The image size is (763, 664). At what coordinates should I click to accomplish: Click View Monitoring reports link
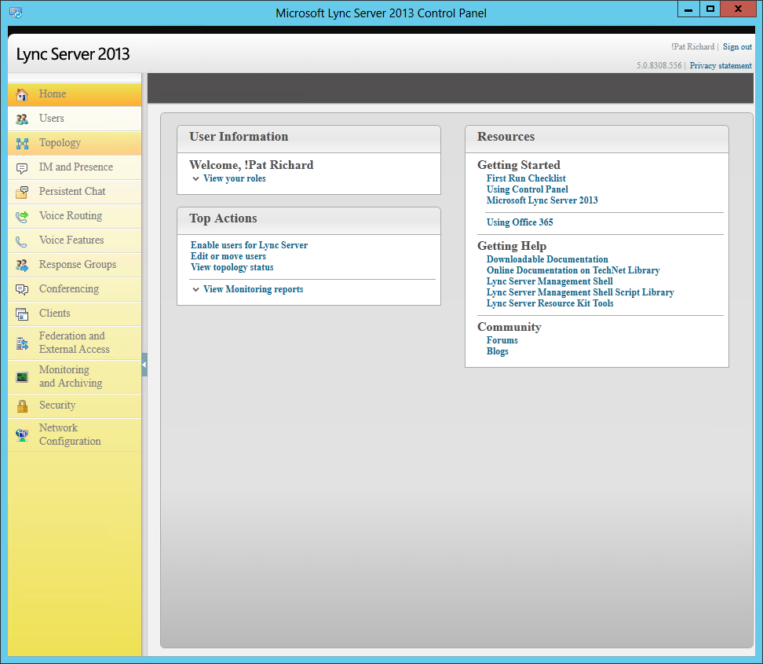pos(253,289)
